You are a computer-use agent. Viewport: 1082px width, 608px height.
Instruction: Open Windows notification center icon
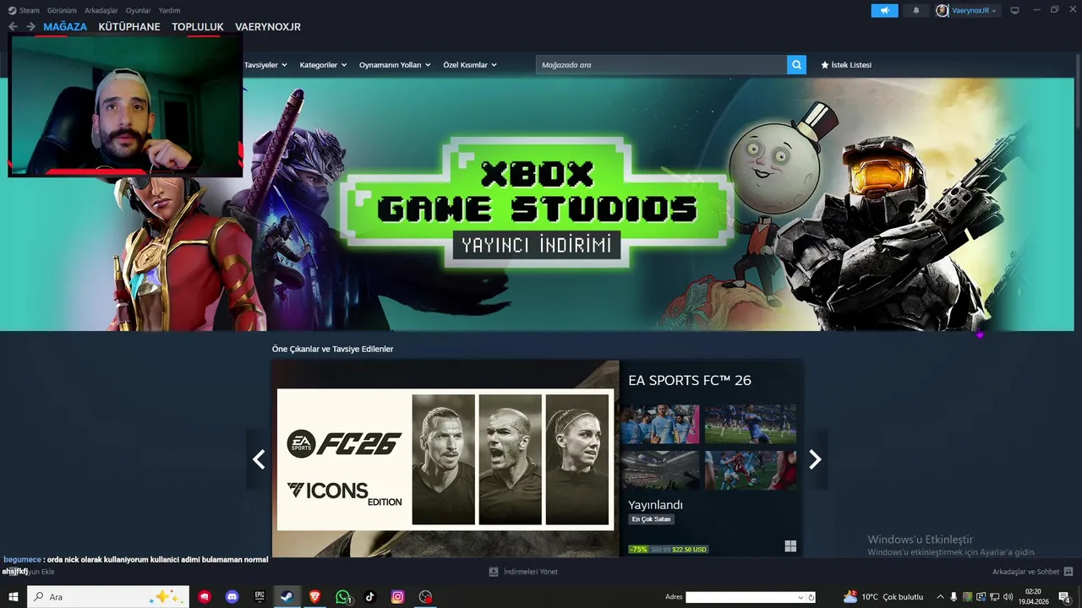(1064, 597)
